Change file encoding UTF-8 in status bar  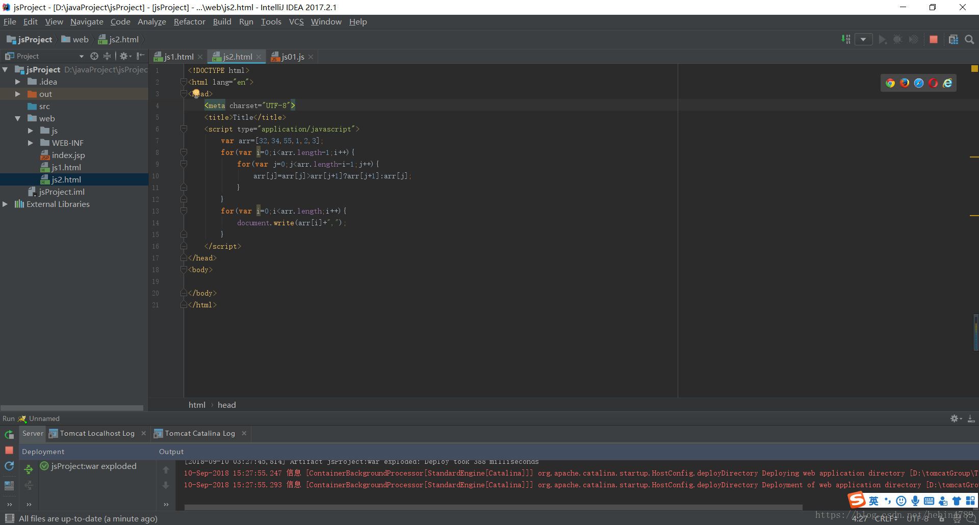pyautogui.click(x=917, y=518)
